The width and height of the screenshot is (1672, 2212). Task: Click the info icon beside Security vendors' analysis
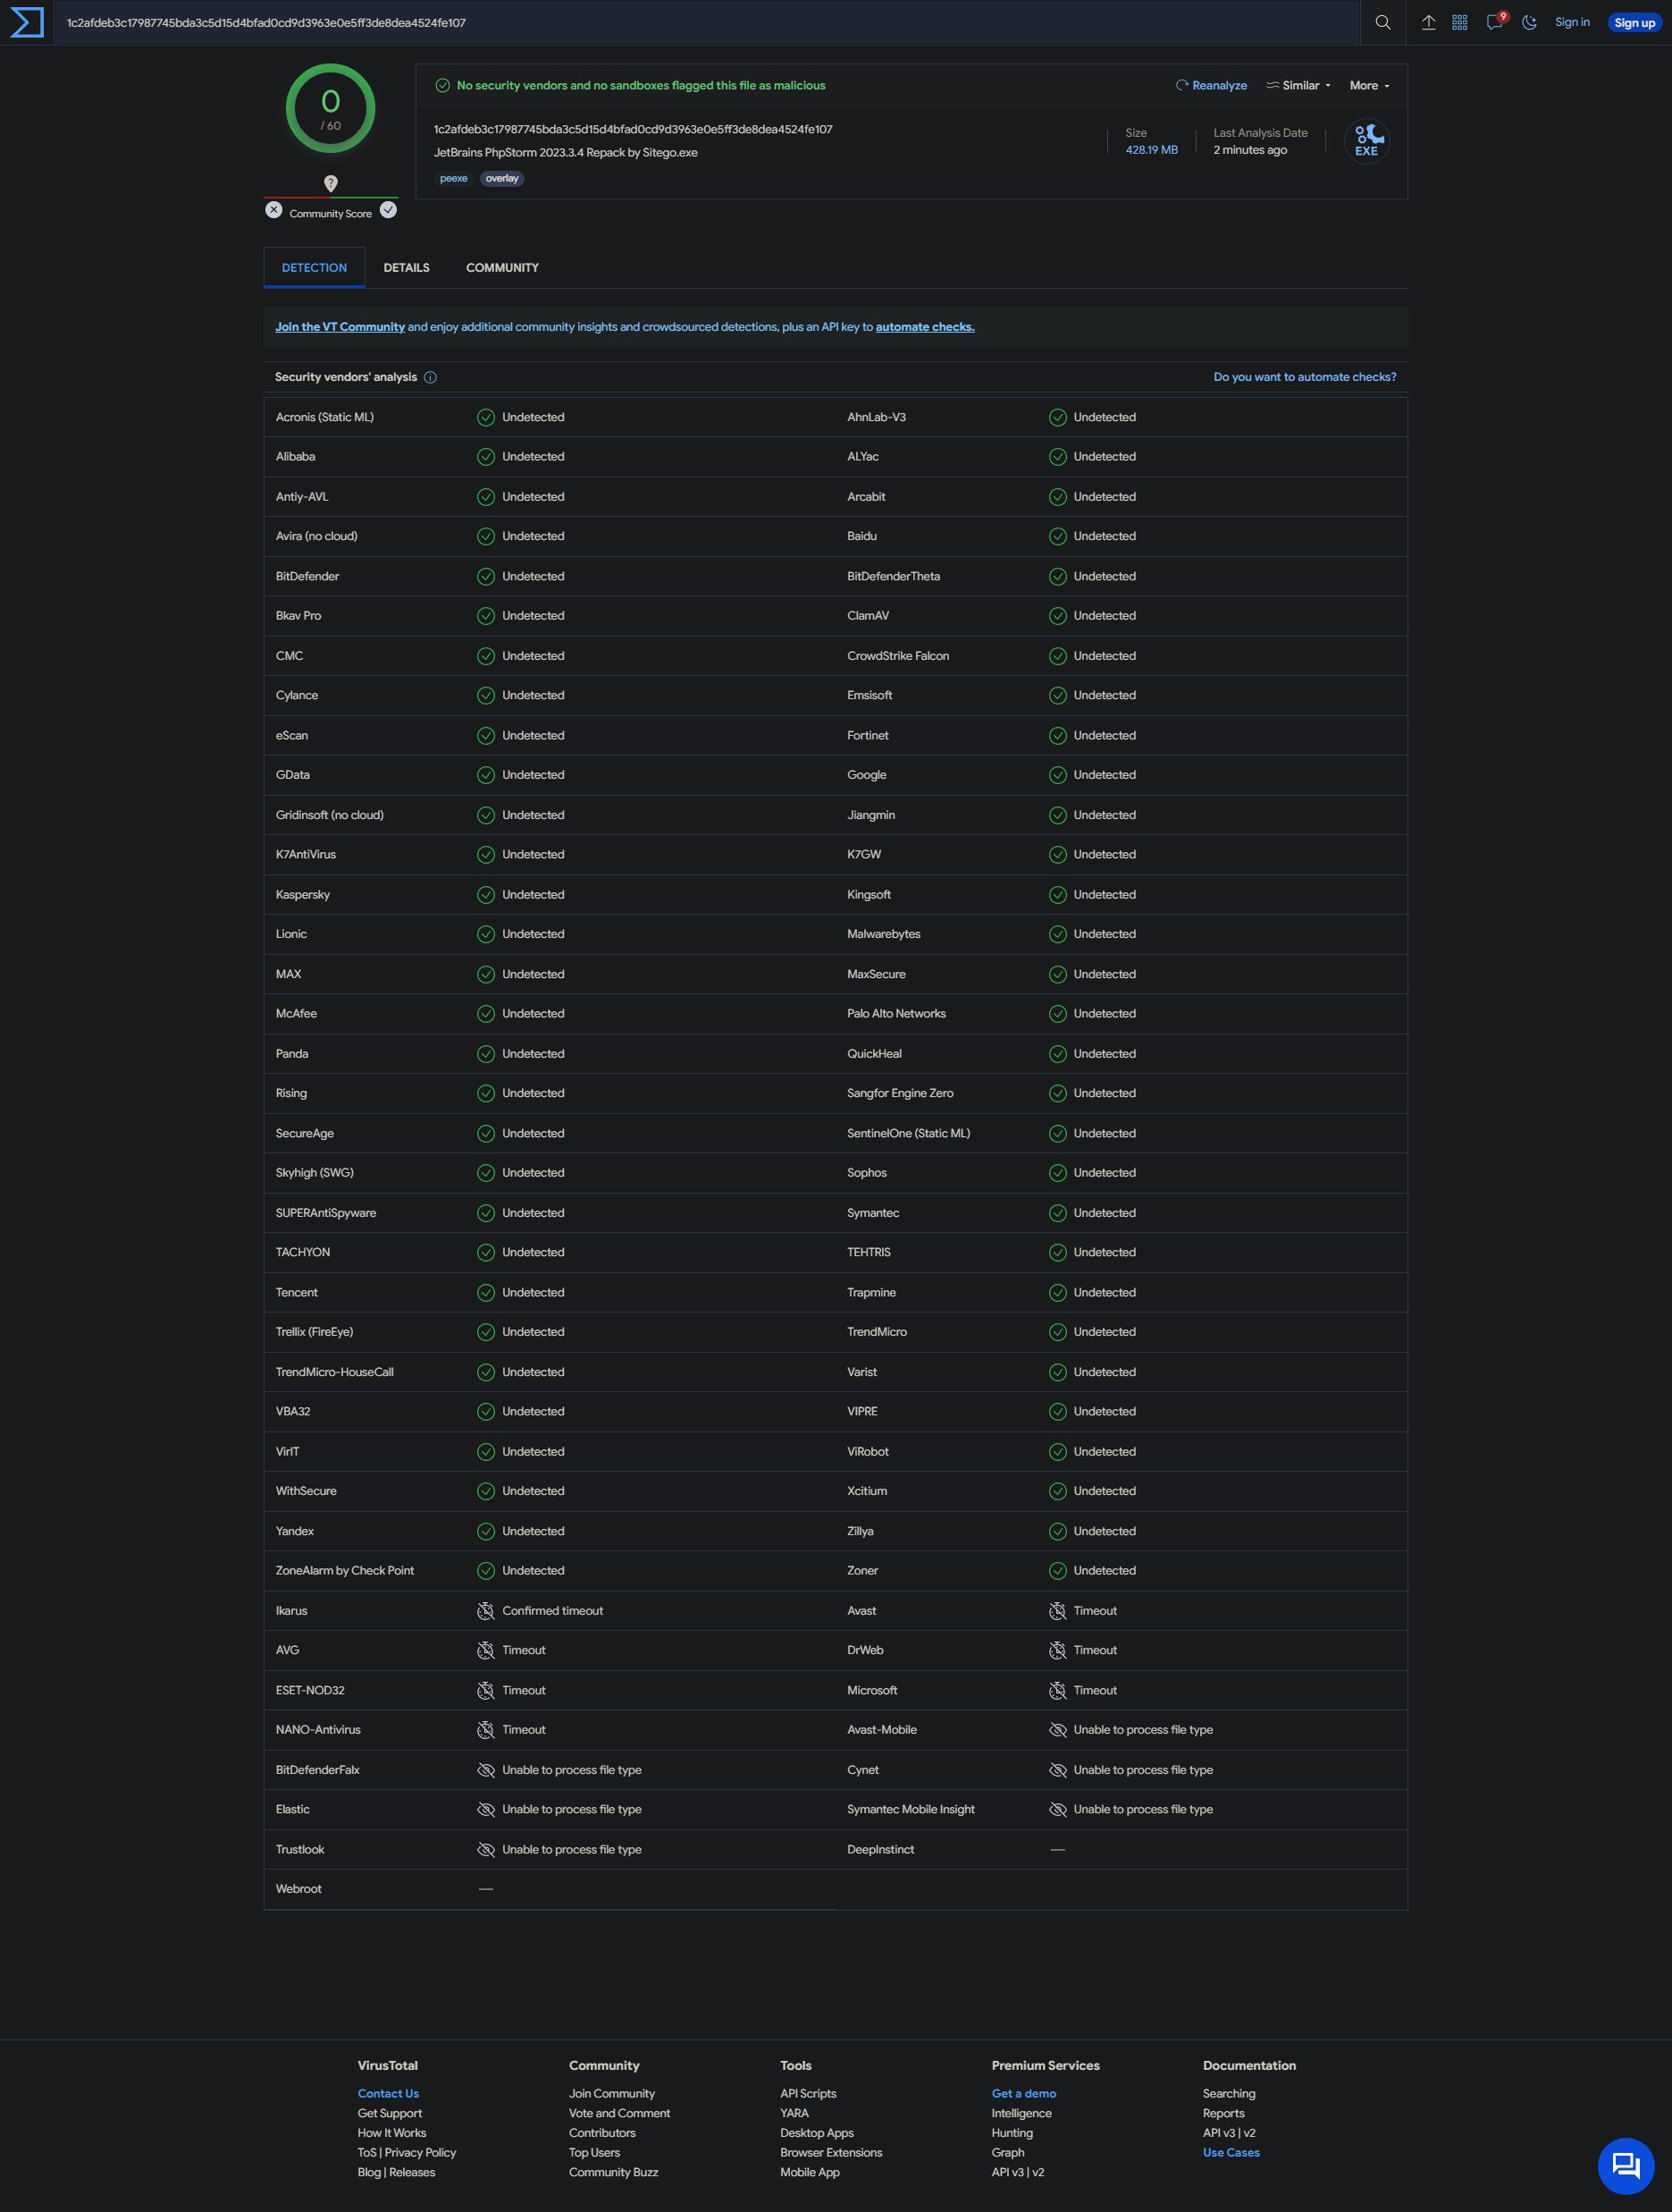pos(431,377)
